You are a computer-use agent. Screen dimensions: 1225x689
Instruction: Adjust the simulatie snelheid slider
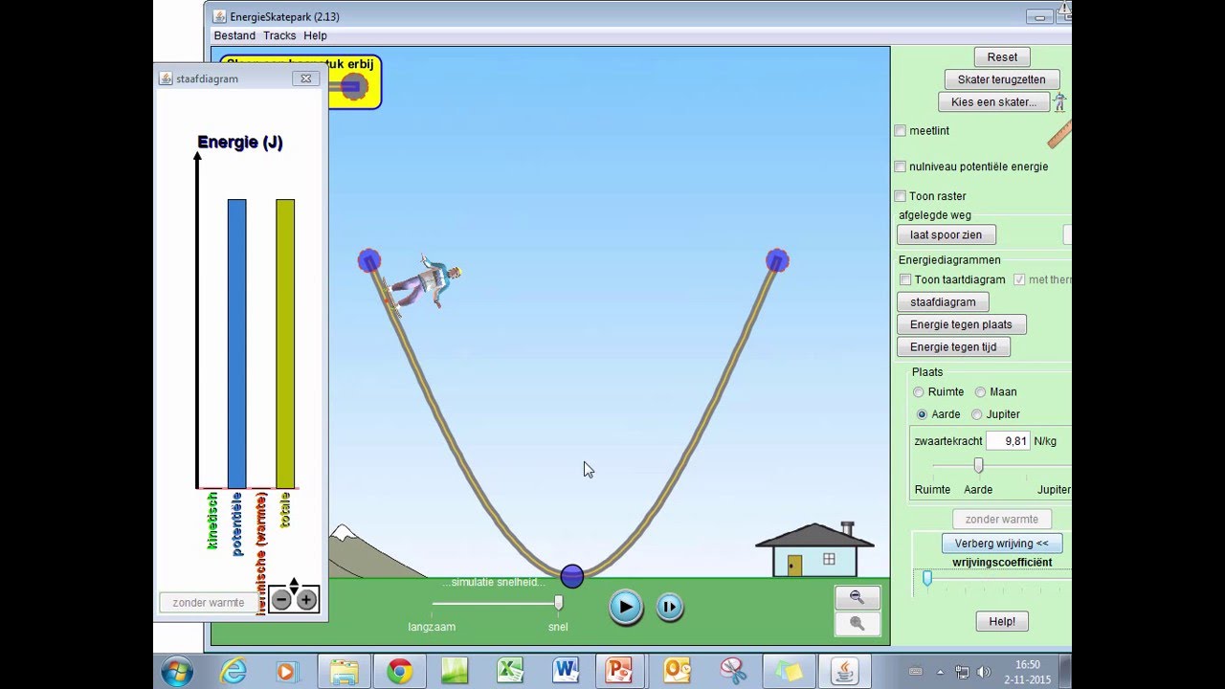click(559, 602)
